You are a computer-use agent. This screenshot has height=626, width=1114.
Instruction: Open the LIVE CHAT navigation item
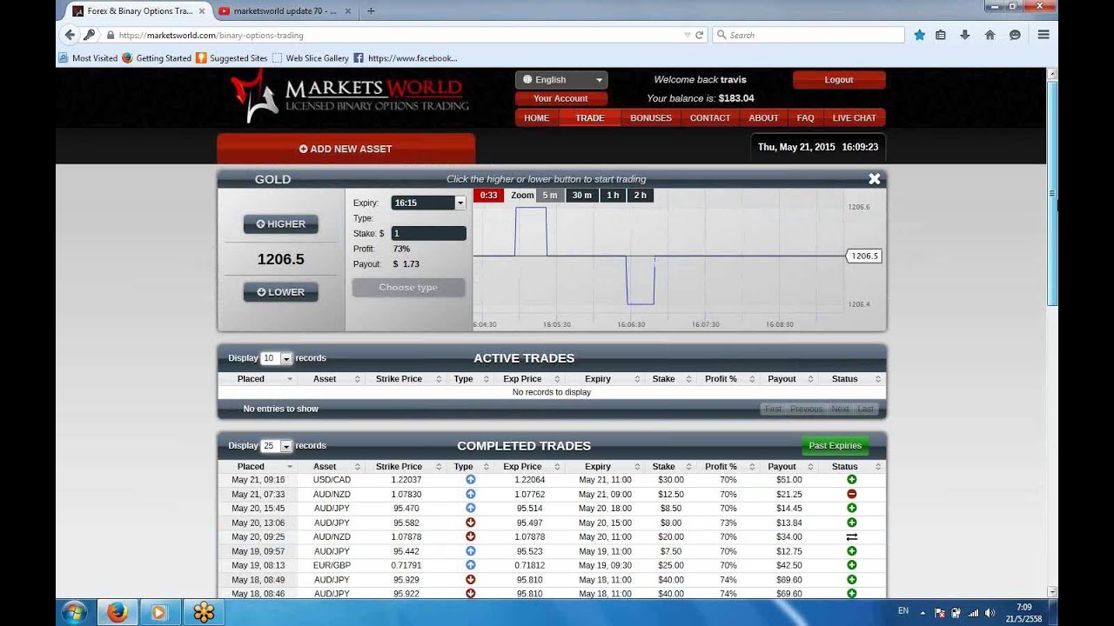point(855,118)
